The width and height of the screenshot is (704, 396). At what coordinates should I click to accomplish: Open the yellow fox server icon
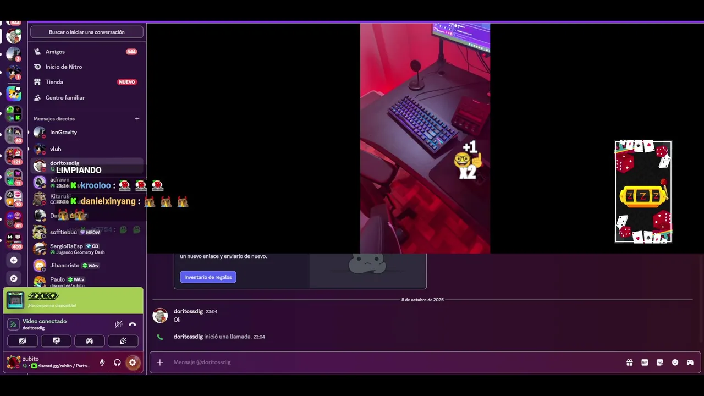[x=14, y=94]
